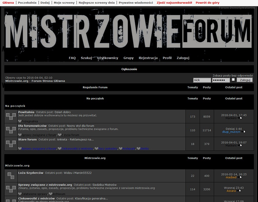
Task: Click the Sprawy związane z mistrzowie.org status icon
Action: coord(11,189)
